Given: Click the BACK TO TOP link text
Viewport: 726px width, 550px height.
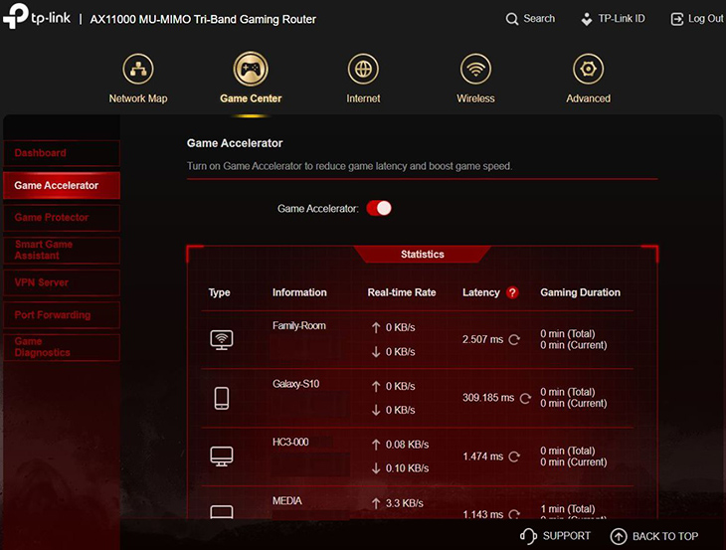Looking at the screenshot, I should click(665, 536).
